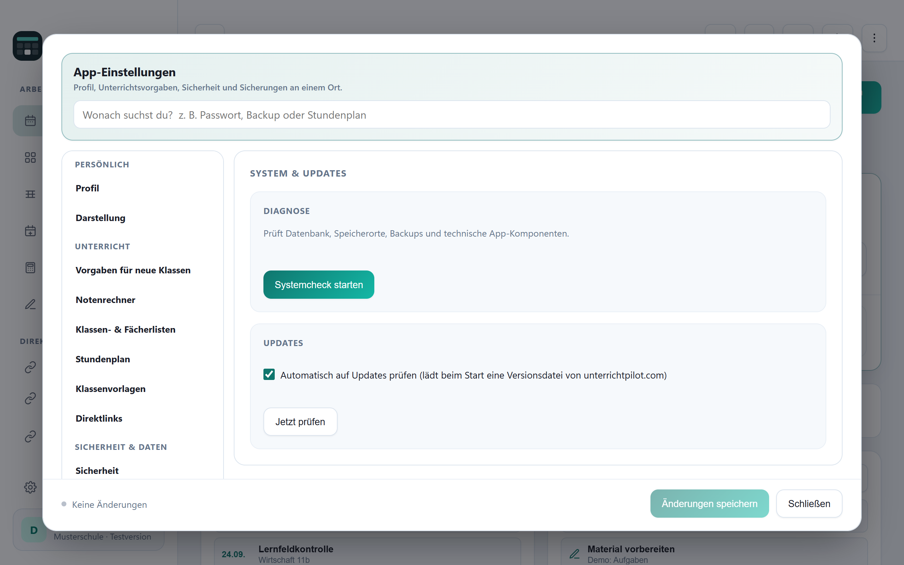
Task: Select Darstellung in settings navigation
Action: coord(143,218)
